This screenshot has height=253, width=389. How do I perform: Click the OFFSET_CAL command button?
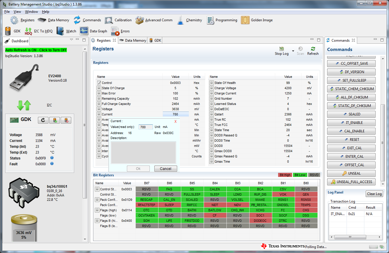click(x=351, y=165)
